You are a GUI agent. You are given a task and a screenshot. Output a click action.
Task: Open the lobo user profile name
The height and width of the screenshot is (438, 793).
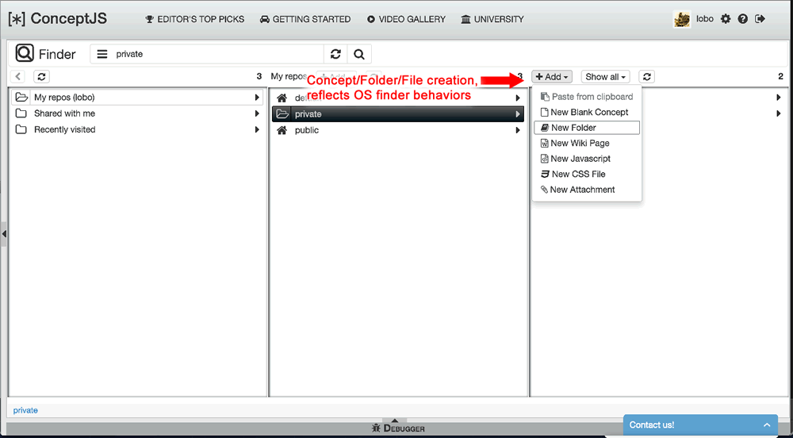point(705,19)
